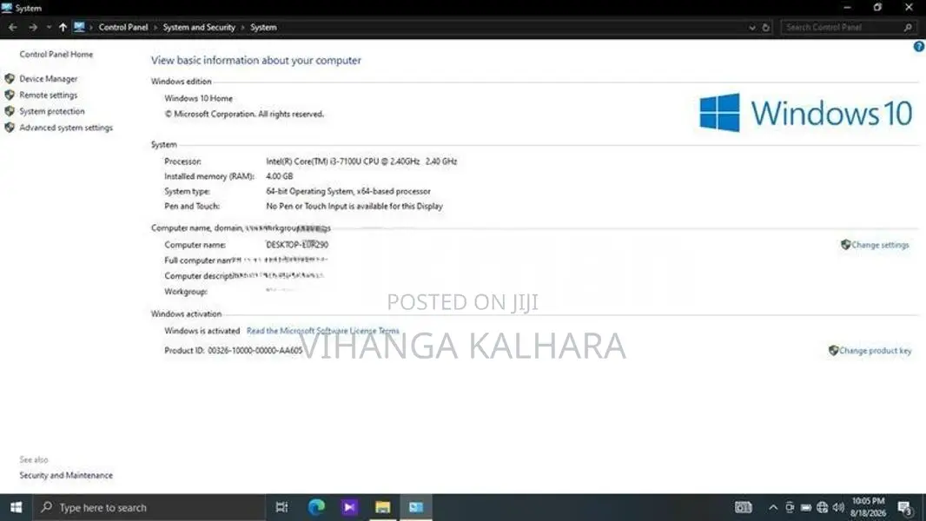Click the System window title icon

coord(7,8)
